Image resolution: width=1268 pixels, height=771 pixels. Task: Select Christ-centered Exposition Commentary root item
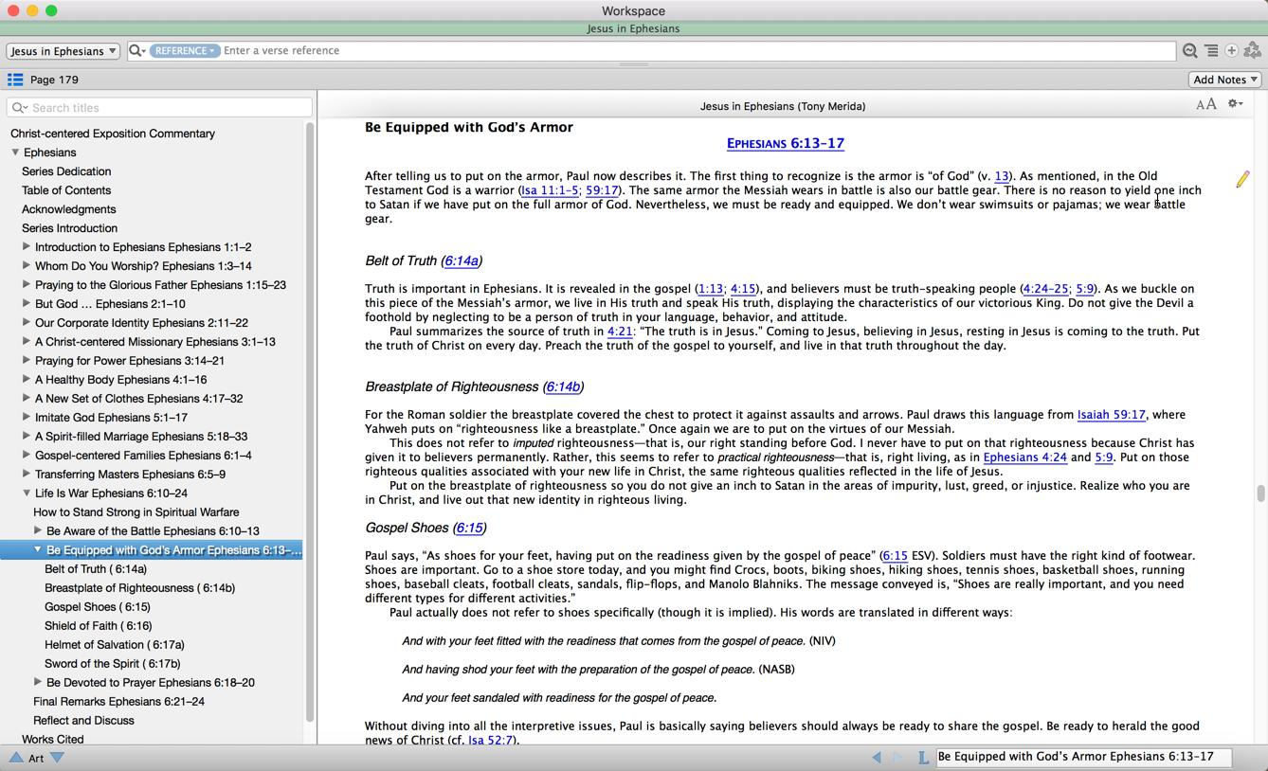click(x=113, y=134)
